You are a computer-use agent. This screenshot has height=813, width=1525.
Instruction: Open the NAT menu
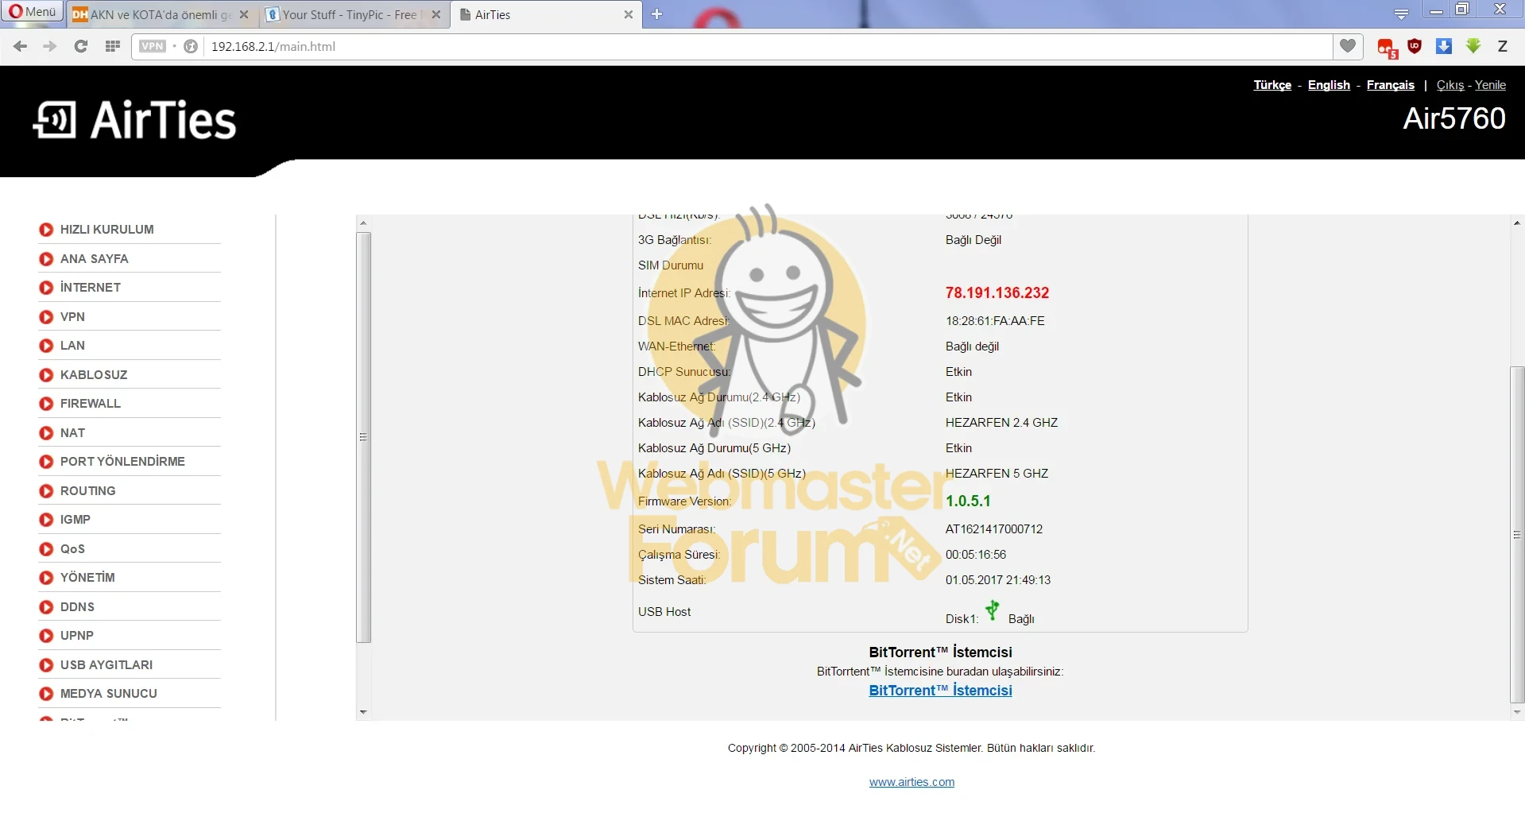pyautogui.click(x=72, y=433)
